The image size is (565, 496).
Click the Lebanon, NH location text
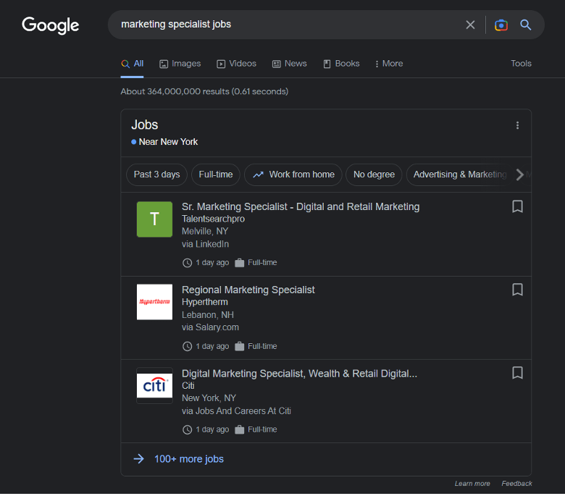click(208, 315)
